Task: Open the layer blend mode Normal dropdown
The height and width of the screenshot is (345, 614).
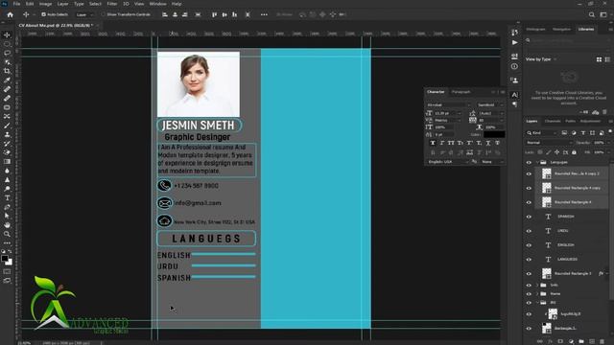Action: click(x=549, y=143)
